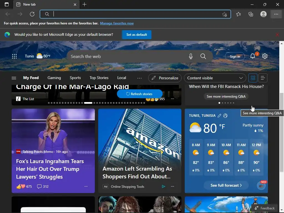Focus the browser address bar
284x213 pixels.
point(135,14)
